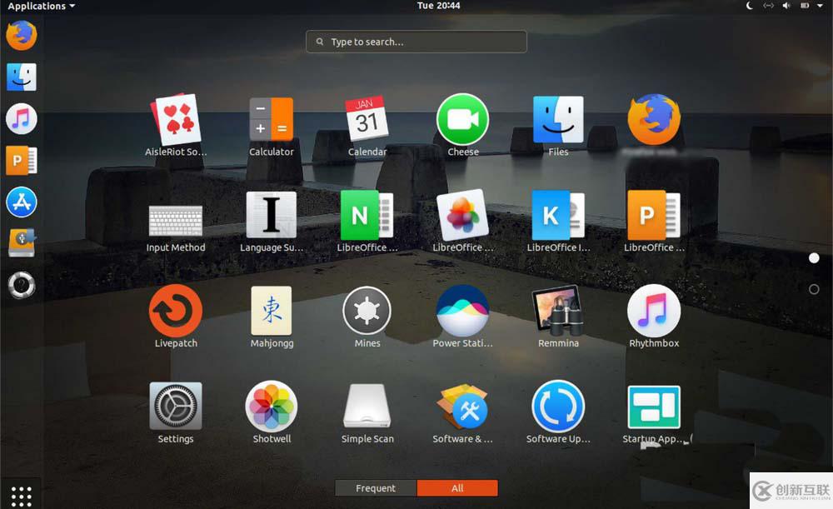Image resolution: width=833 pixels, height=509 pixels.
Task: Open Power Statistics
Action: 462,311
